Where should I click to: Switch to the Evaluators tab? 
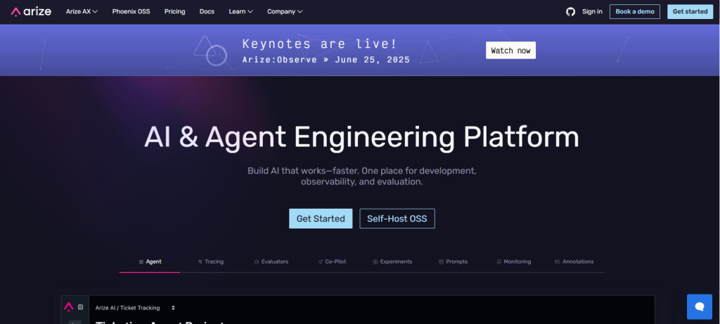click(271, 261)
